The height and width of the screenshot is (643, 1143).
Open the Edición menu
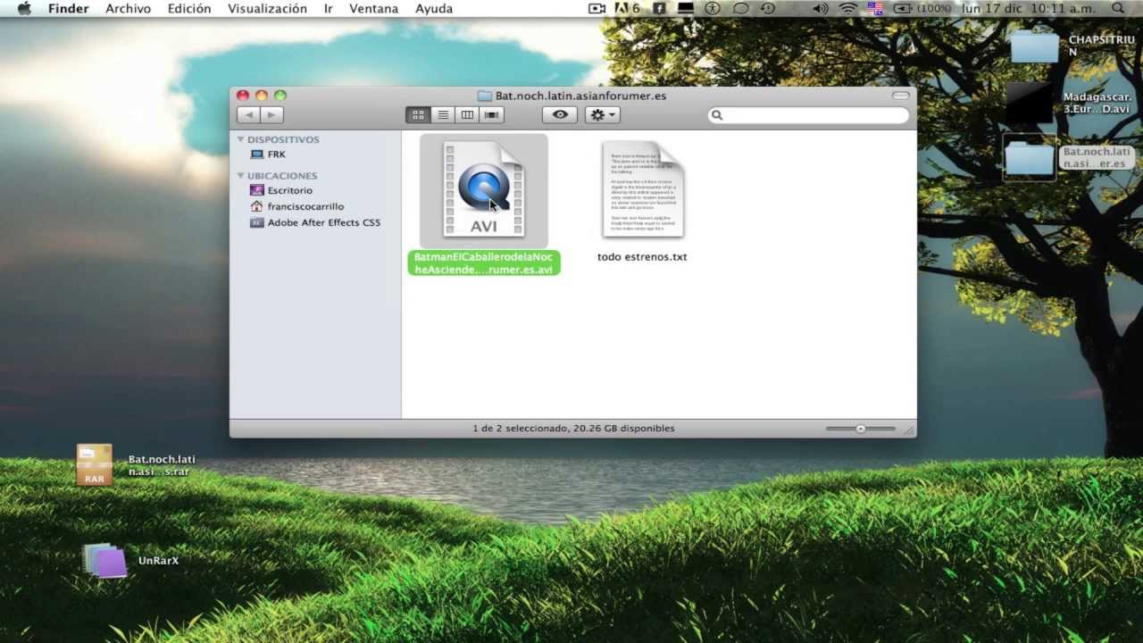(189, 9)
